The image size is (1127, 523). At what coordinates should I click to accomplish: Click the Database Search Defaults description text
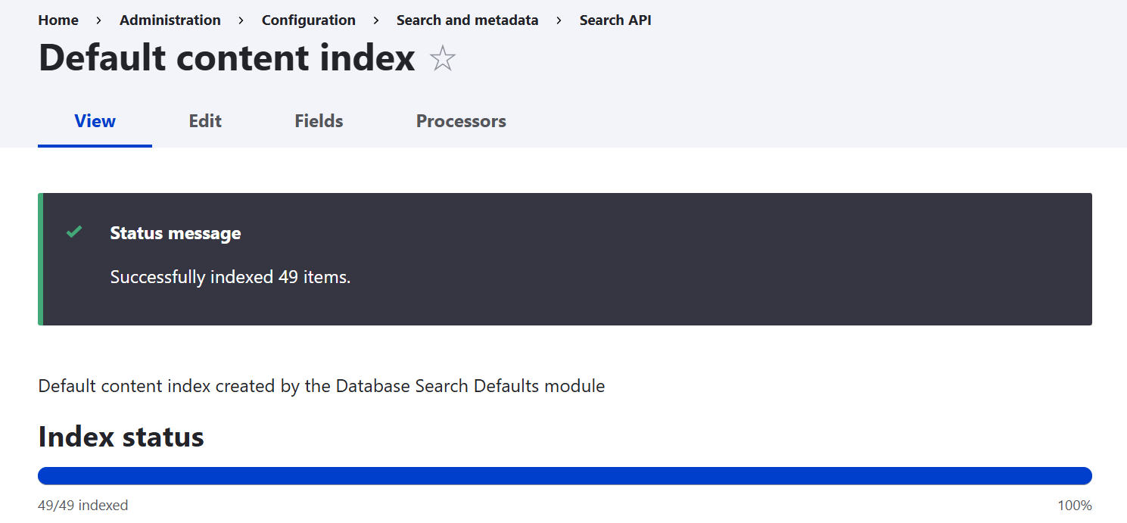click(x=321, y=386)
